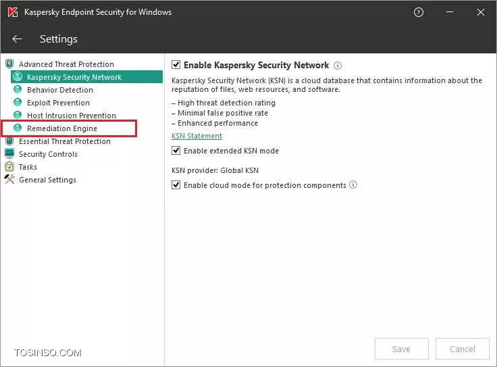Click 'Enhanced performance' line
Screen dimensions: 497x367
pyautogui.click(x=215, y=123)
